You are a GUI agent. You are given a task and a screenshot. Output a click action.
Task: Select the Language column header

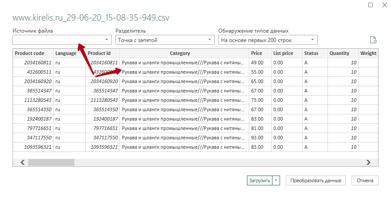click(70, 53)
